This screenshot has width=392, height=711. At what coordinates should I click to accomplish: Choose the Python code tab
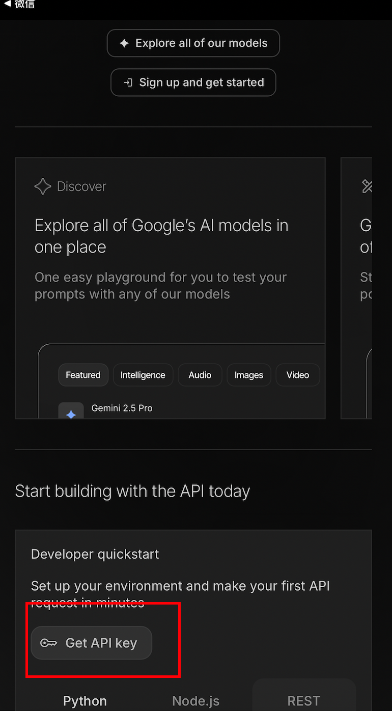point(85,701)
